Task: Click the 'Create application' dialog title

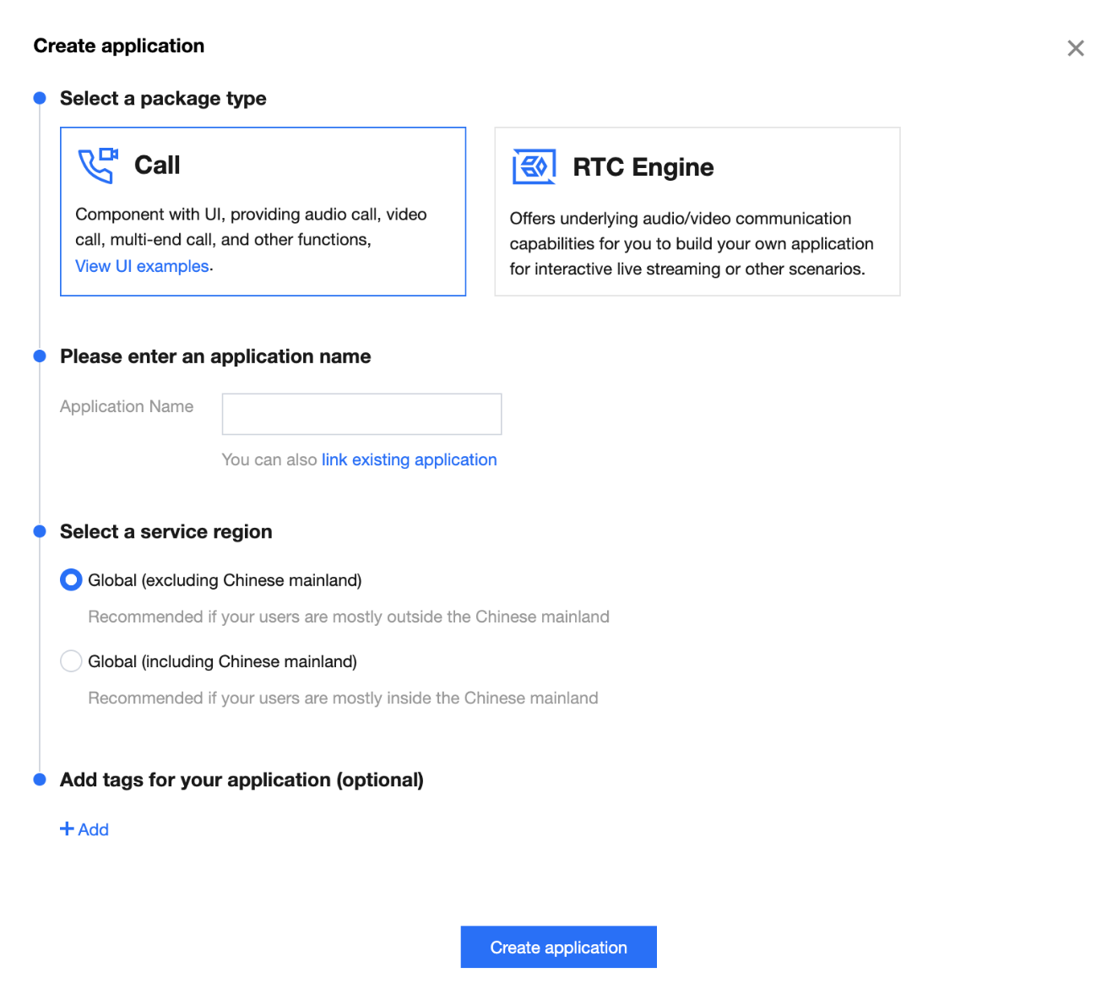Action: [x=119, y=46]
